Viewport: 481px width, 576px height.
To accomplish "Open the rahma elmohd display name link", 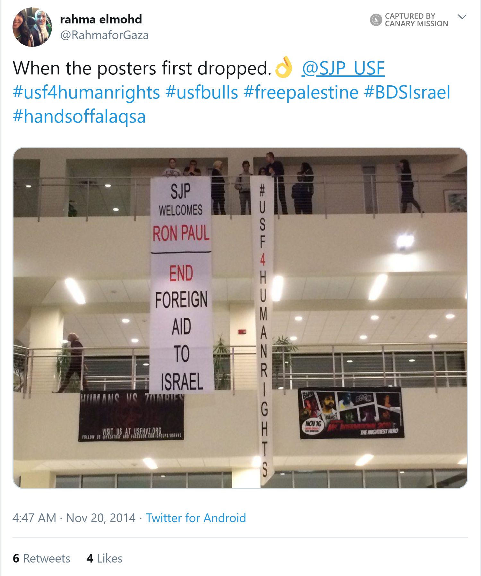I will (x=101, y=19).
